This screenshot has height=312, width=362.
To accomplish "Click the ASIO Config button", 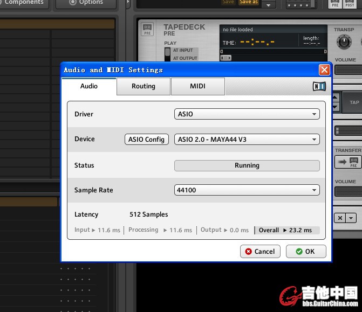I will (147, 139).
